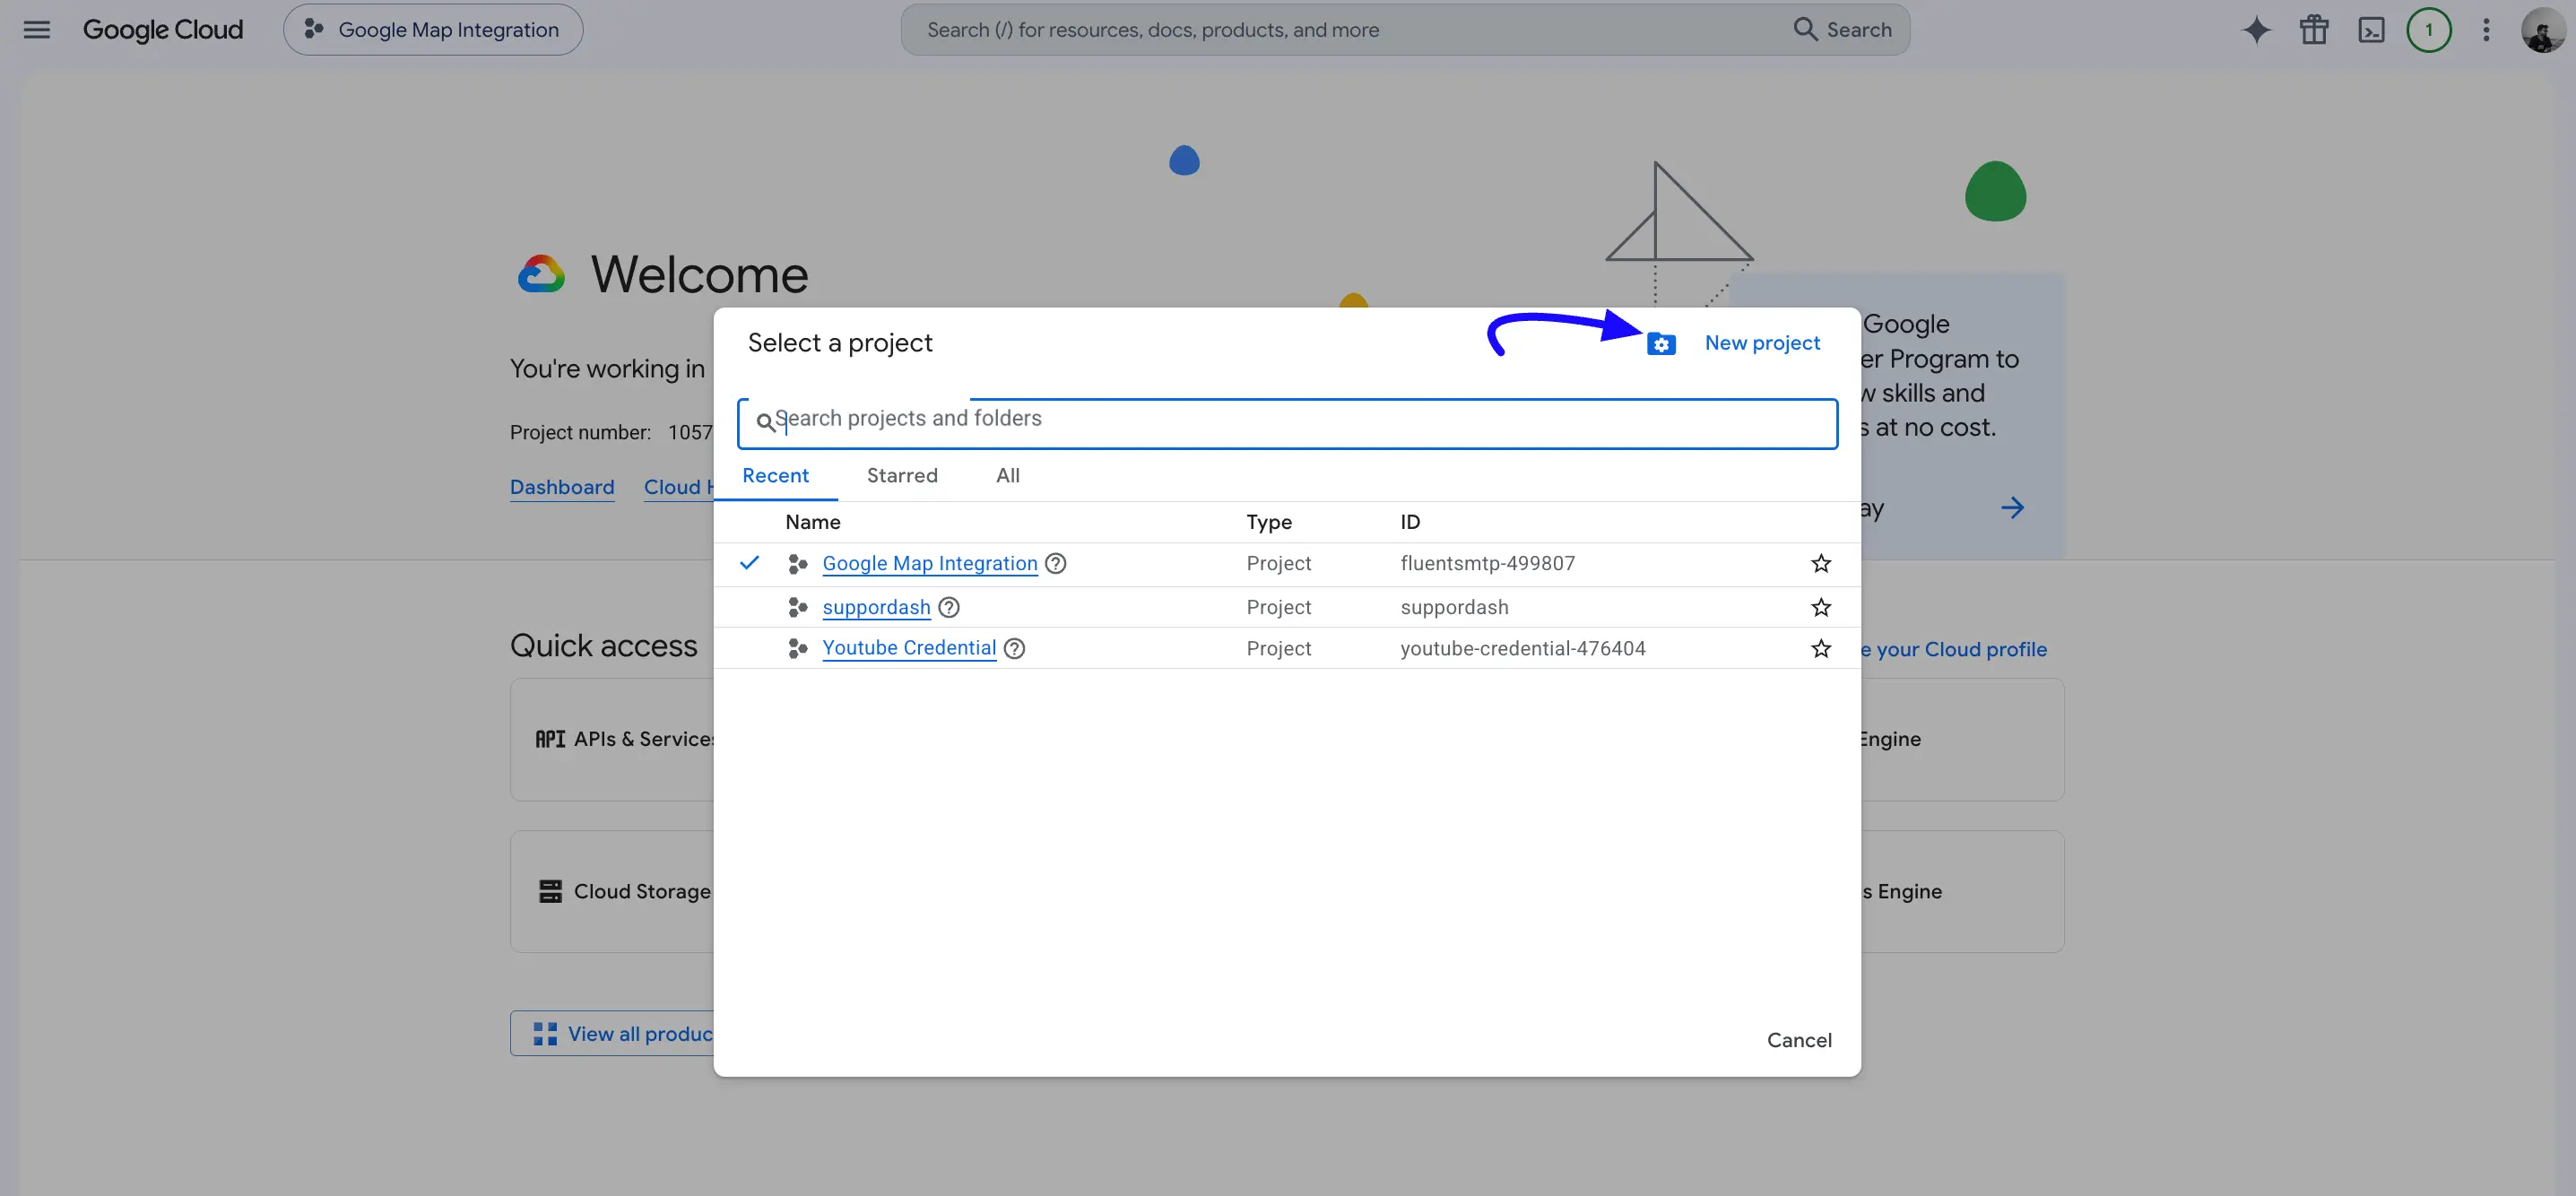2576x1196 pixels.
Task: Open notifications badge showing 1
Action: [2428, 30]
